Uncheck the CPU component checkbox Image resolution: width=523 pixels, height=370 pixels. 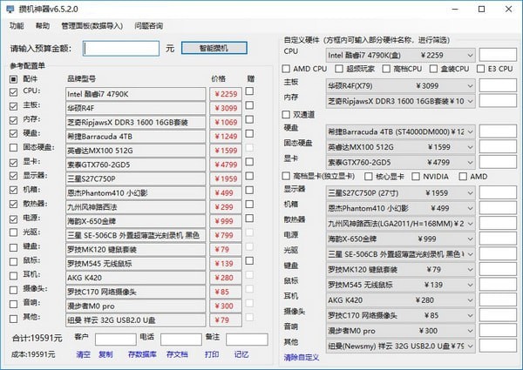pos(13,91)
